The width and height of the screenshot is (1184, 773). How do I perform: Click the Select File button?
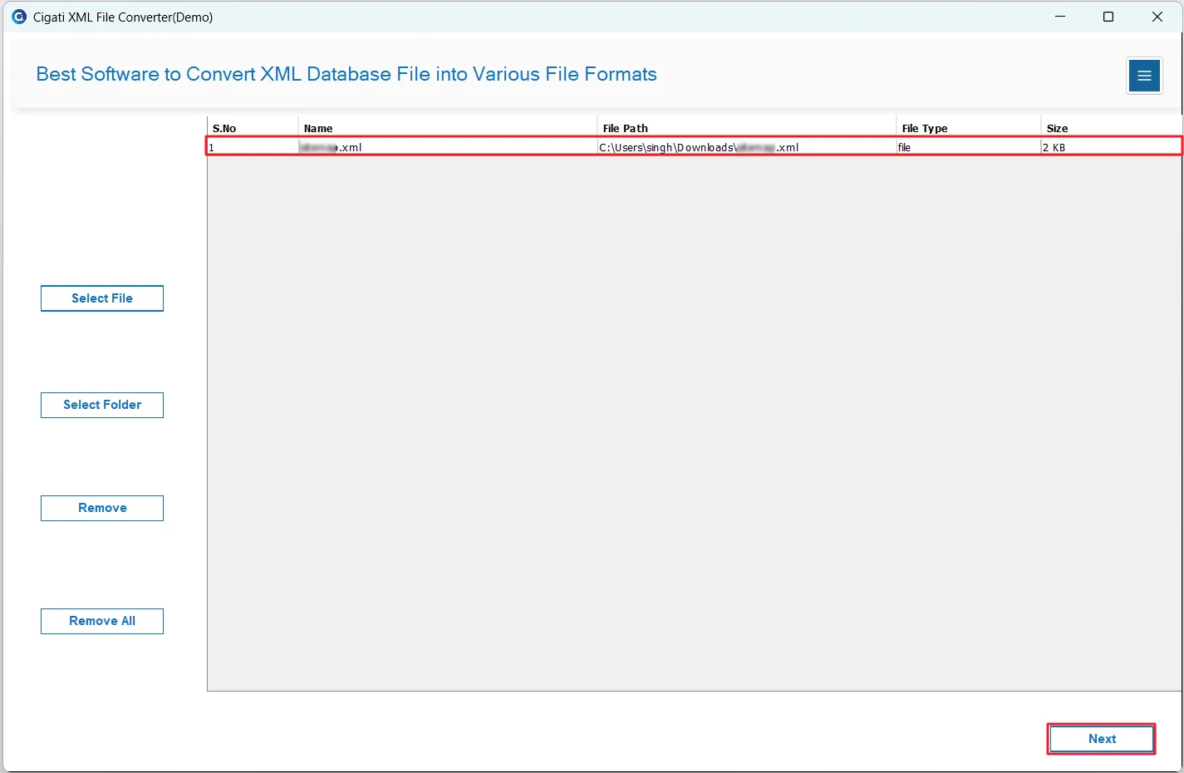click(x=102, y=298)
